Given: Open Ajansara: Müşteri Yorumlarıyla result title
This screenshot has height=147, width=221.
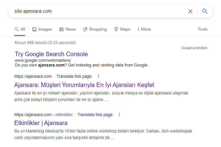Looking at the screenshot, I should (x=84, y=85).
